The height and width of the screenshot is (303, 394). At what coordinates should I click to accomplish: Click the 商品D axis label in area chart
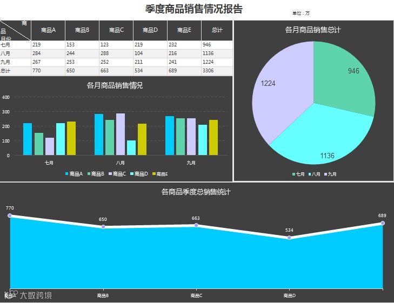click(x=290, y=296)
